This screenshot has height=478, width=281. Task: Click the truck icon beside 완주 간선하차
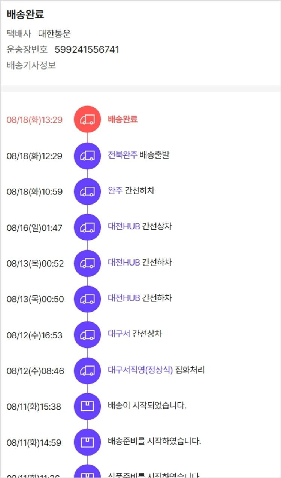87,191
